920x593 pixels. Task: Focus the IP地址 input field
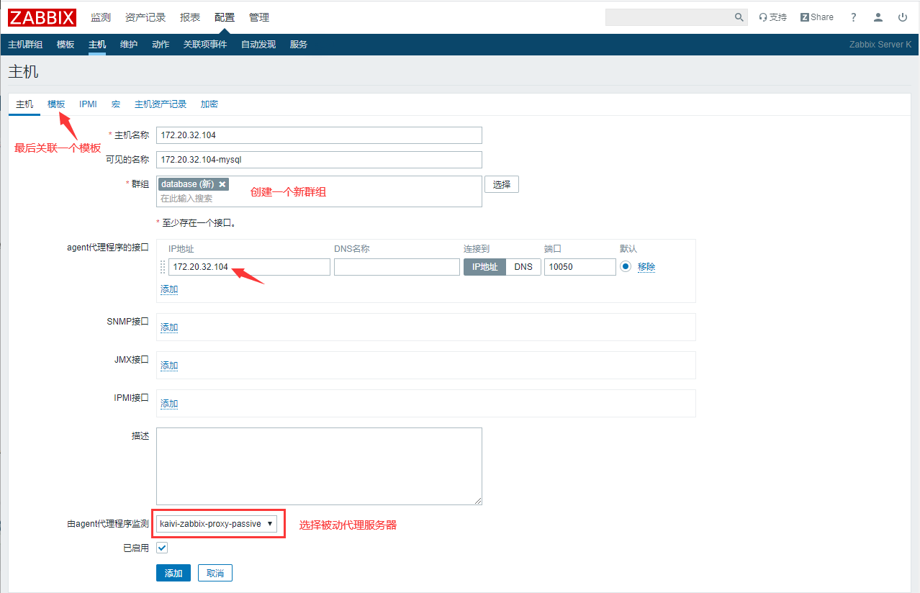(249, 267)
